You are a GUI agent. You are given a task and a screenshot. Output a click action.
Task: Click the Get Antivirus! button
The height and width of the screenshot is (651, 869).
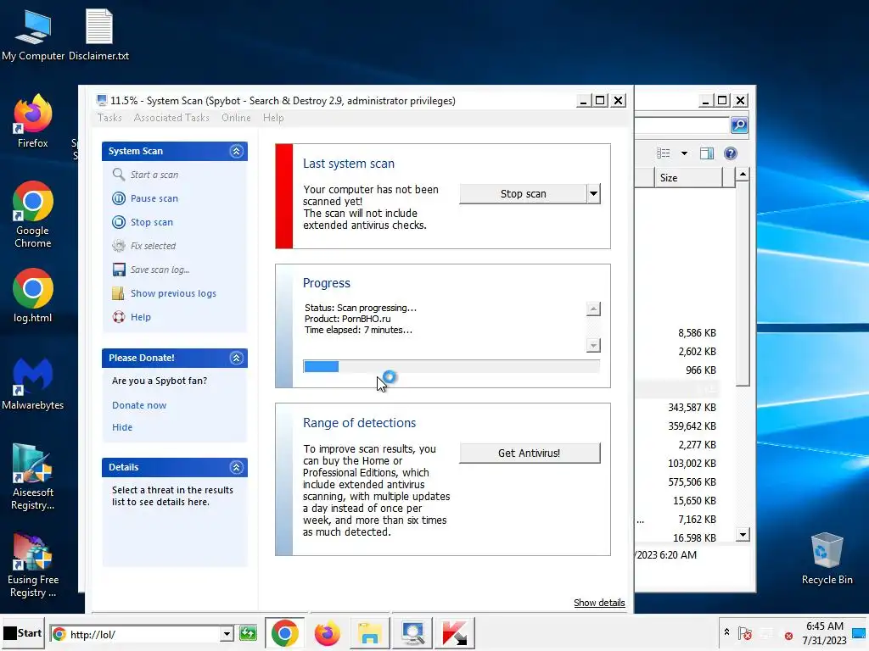pos(530,453)
